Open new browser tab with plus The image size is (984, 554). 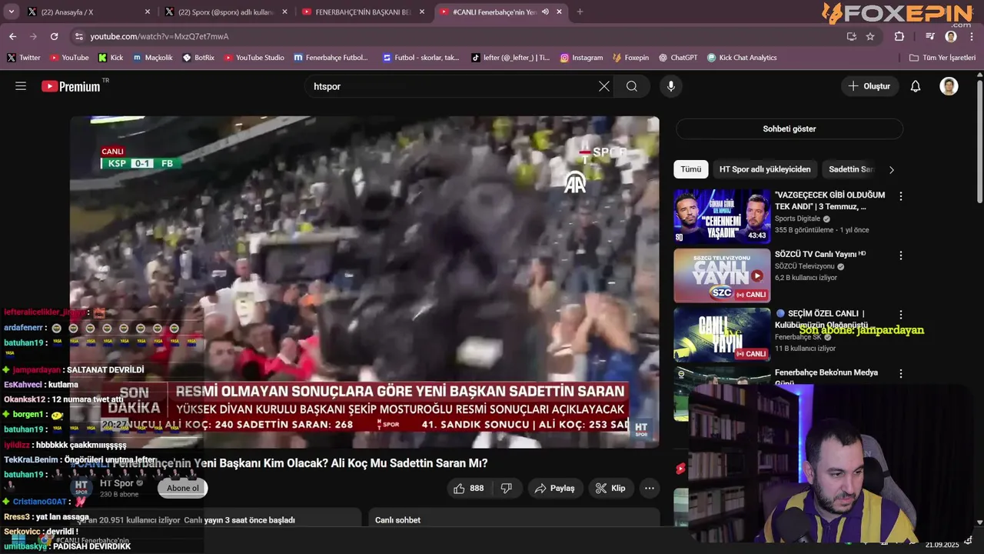[x=580, y=12]
